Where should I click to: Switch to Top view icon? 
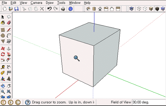(94, 9)
